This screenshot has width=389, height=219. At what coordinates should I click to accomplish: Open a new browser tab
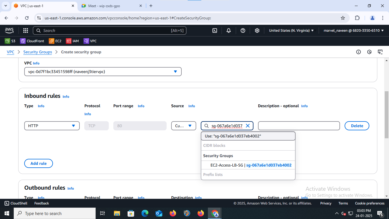(151, 6)
